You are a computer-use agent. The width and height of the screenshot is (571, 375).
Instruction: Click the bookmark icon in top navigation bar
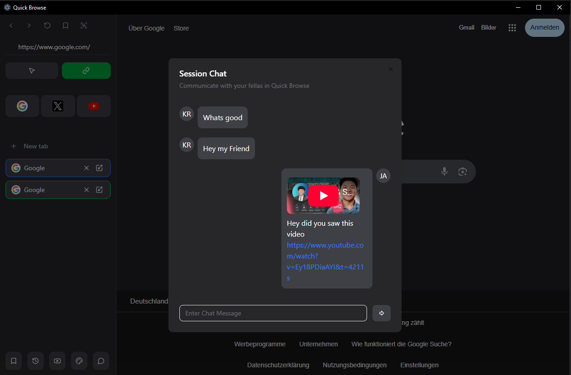[66, 25]
